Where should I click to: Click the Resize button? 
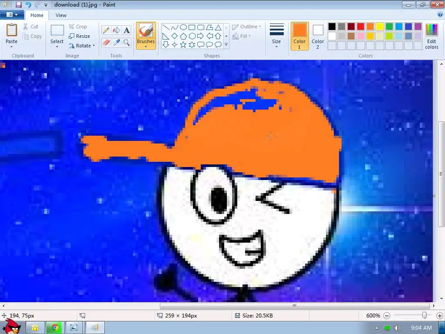(80, 36)
